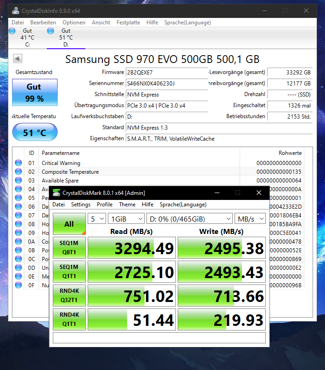Click the Eingeschaltet value 1326 mal
The image size is (325, 370).
point(290,105)
